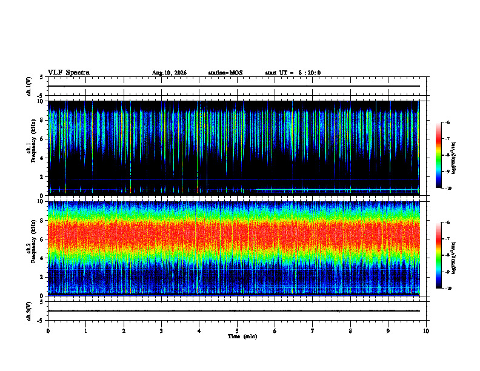Click time axis tick label "4"

(199, 331)
